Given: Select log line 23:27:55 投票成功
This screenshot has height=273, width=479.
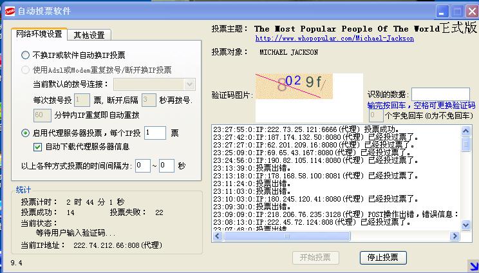Looking at the screenshot, I should [x=306, y=129].
